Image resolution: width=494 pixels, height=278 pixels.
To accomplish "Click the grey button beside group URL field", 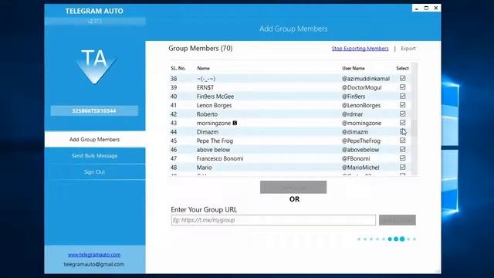I will click(398, 220).
